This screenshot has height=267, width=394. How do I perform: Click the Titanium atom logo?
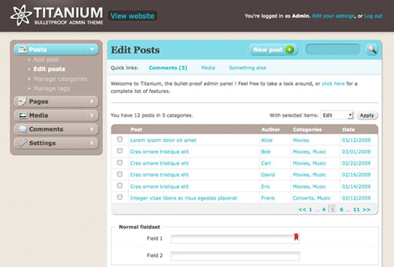[21, 15]
